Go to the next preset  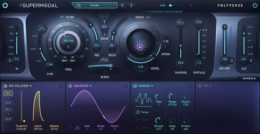tap(131, 5)
